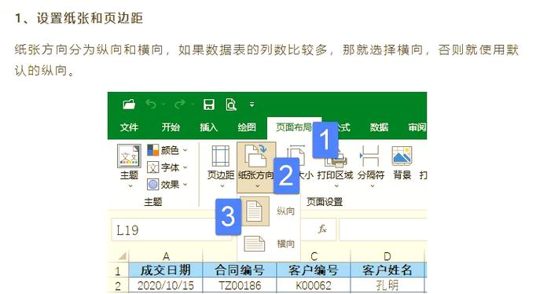The image size is (536, 294).
Task: Click the 成交日期 header cell
Action: pyautogui.click(x=166, y=270)
